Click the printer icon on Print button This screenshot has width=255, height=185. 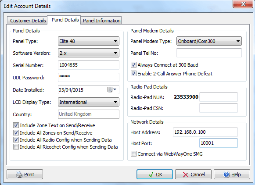(x=19, y=174)
